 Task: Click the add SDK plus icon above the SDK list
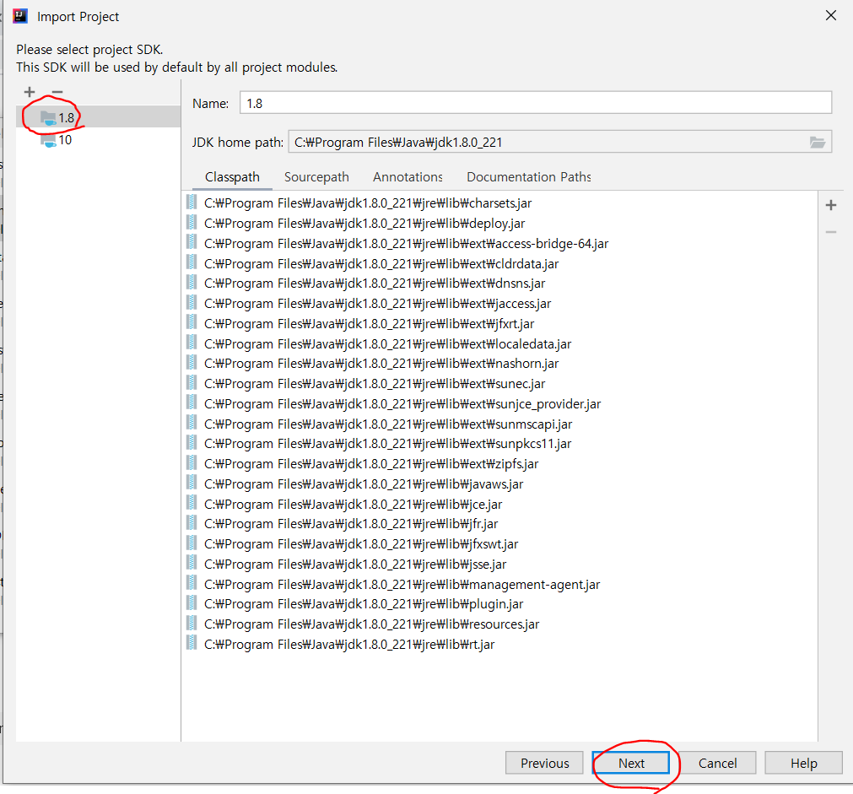tap(30, 92)
